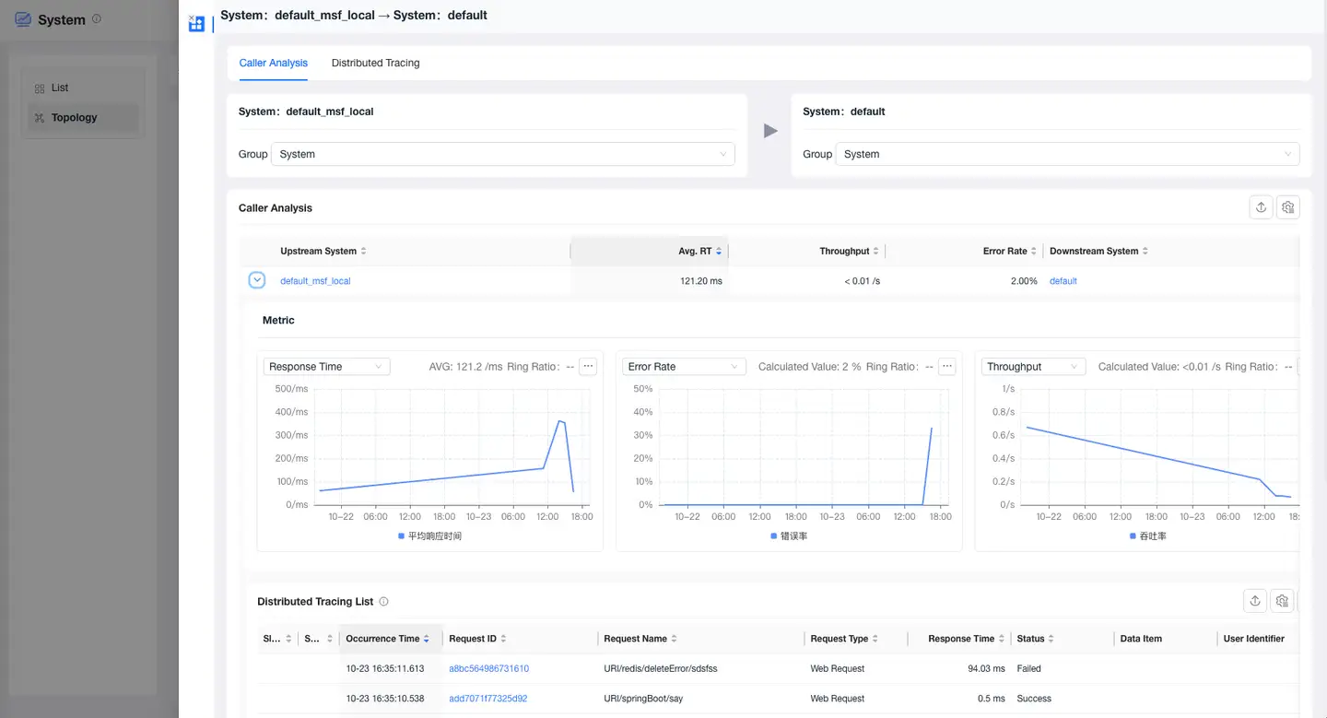The image size is (1327, 718).
Task: Open the Response Time metric dropdown
Action: click(326, 367)
